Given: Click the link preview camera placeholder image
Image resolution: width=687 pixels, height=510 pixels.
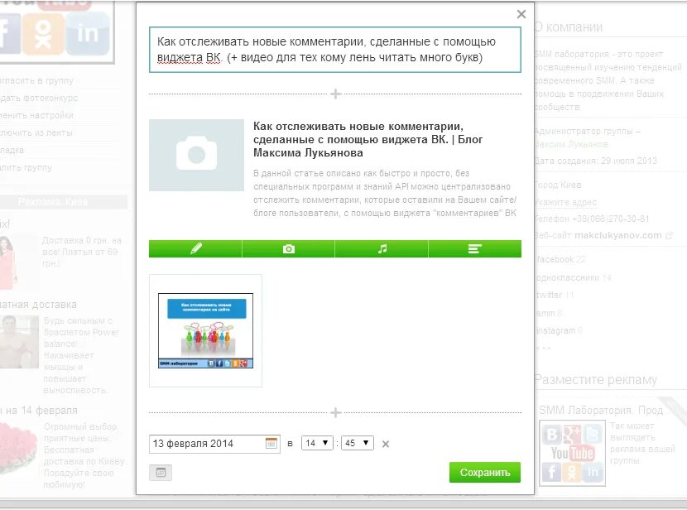Looking at the screenshot, I should (196, 155).
